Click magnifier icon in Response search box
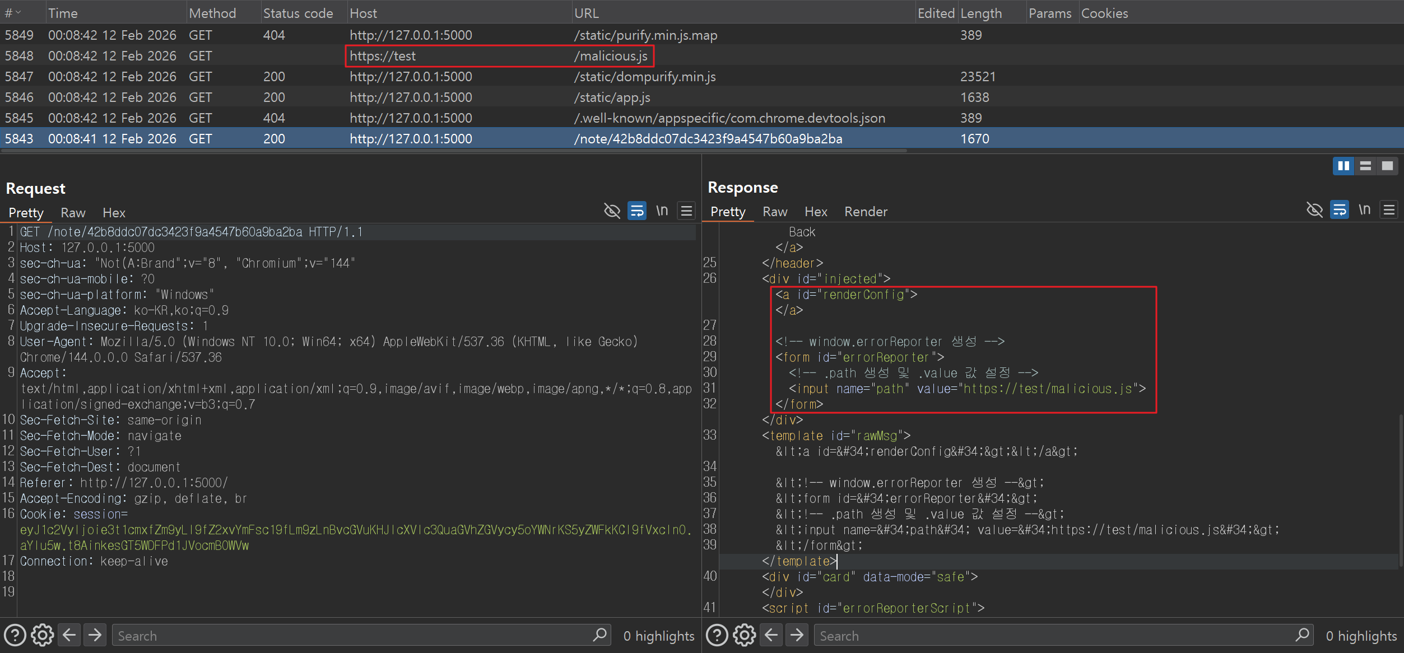 coord(1303,635)
